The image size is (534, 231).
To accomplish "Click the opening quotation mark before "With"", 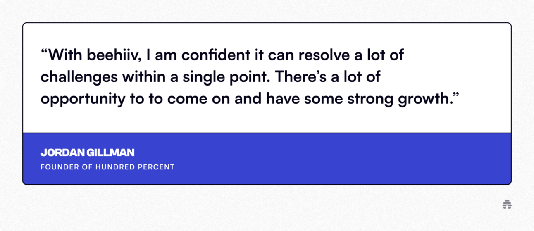I will (44, 52).
